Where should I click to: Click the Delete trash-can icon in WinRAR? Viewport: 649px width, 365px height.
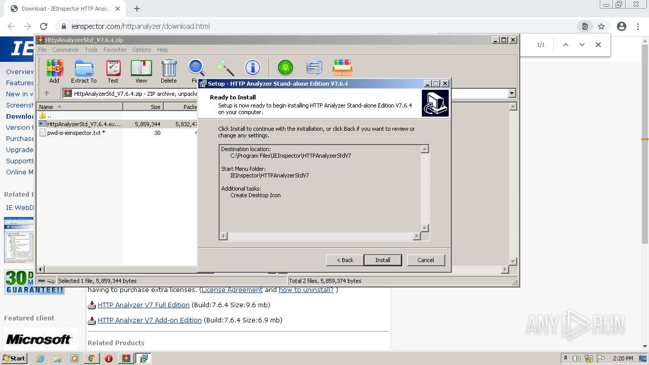point(169,71)
